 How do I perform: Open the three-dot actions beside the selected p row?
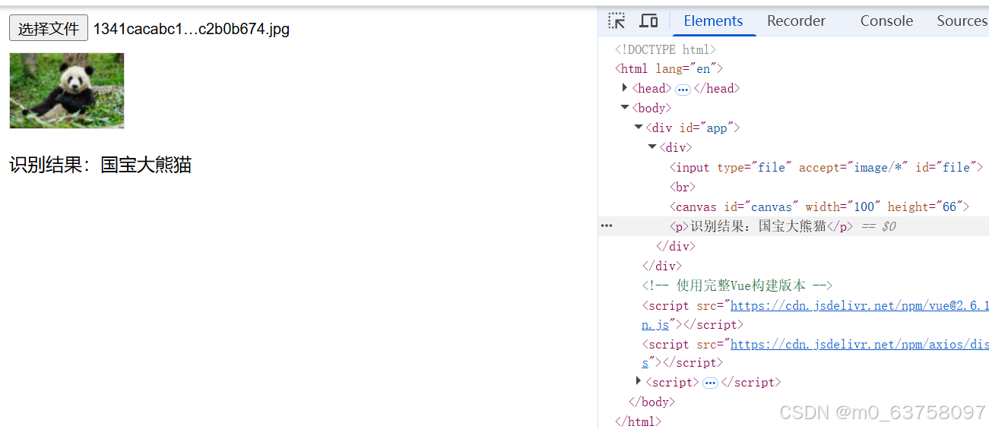(x=607, y=226)
